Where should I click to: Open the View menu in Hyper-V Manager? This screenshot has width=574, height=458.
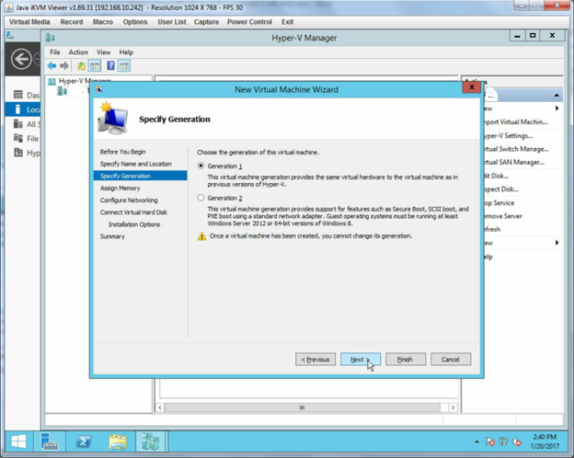click(104, 52)
